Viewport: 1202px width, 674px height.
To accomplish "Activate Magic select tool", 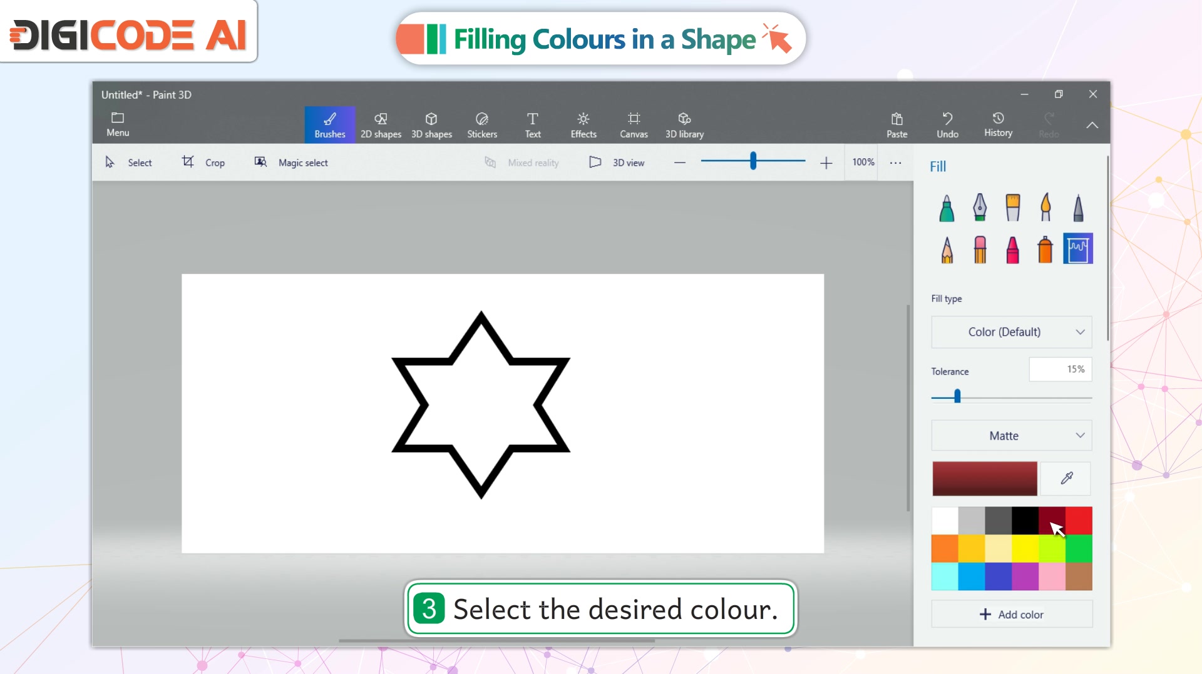I will [291, 163].
